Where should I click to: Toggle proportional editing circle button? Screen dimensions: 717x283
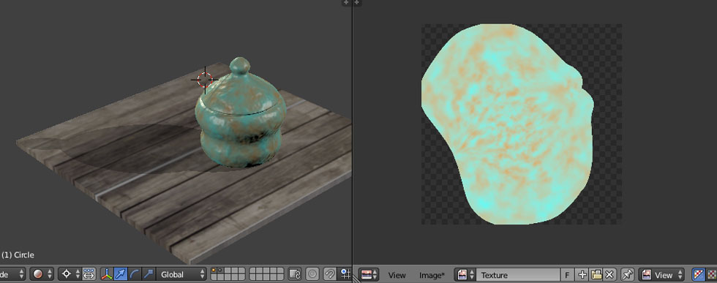point(312,274)
